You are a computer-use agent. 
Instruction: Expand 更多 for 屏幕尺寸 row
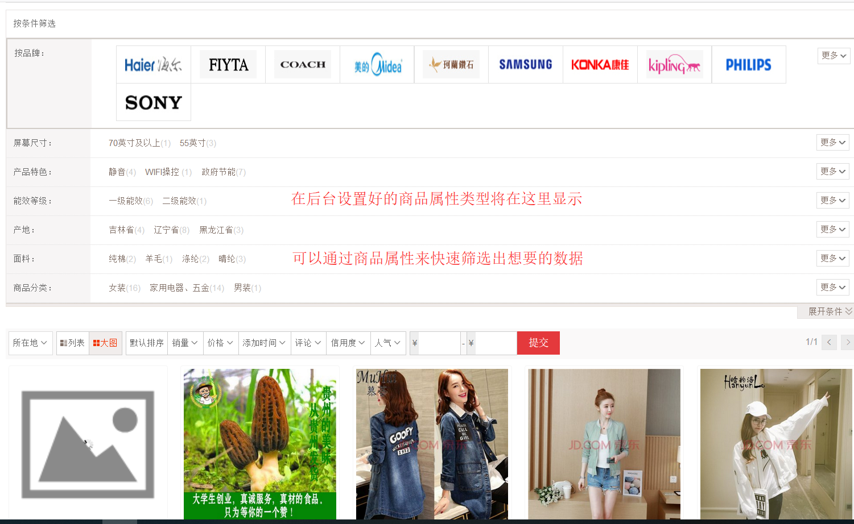(833, 143)
